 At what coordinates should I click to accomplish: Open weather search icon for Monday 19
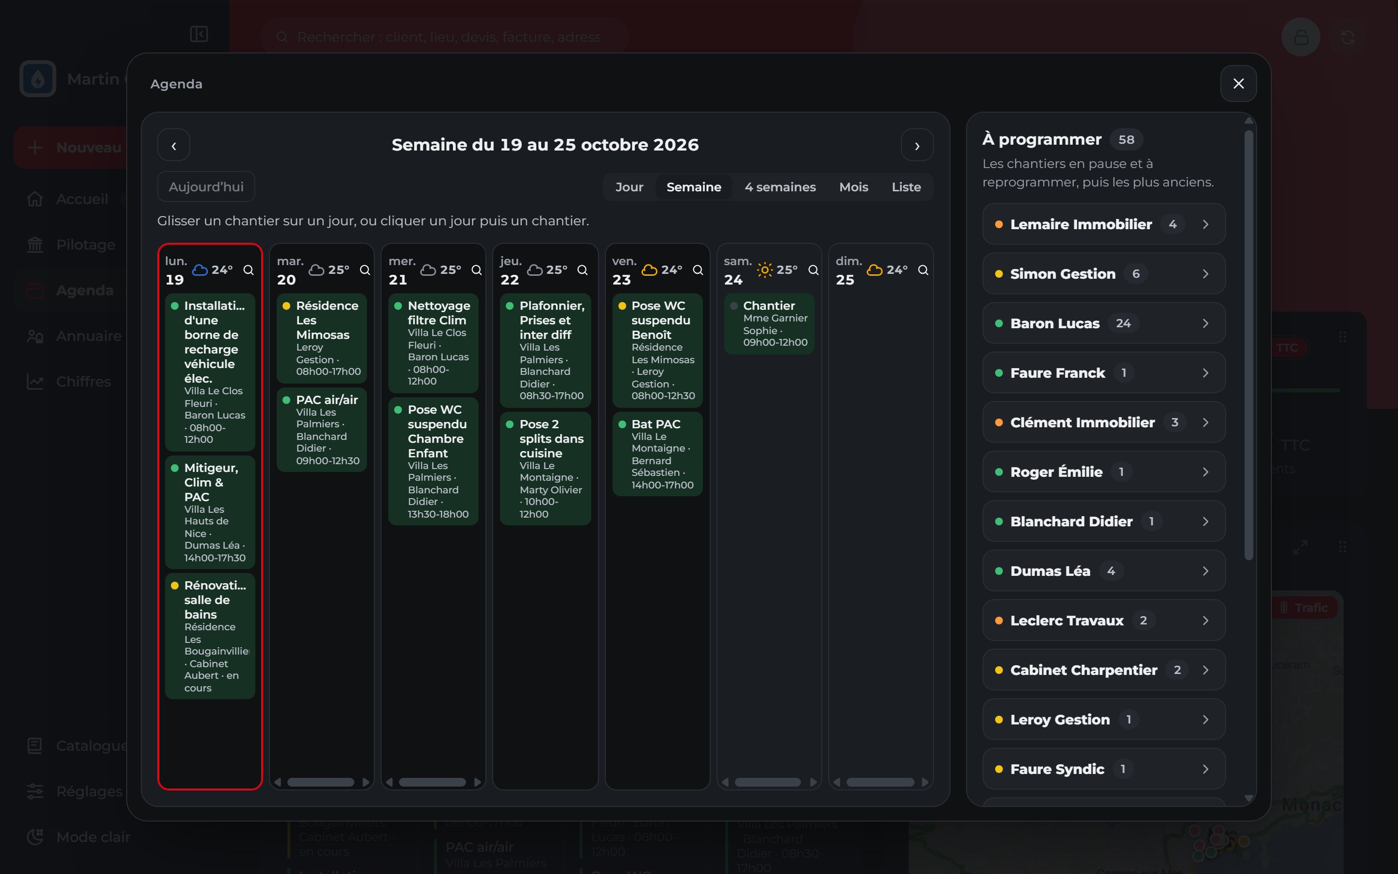pyautogui.click(x=249, y=270)
